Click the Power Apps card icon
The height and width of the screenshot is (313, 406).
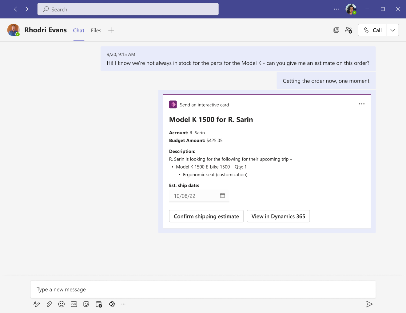(173, 104)
